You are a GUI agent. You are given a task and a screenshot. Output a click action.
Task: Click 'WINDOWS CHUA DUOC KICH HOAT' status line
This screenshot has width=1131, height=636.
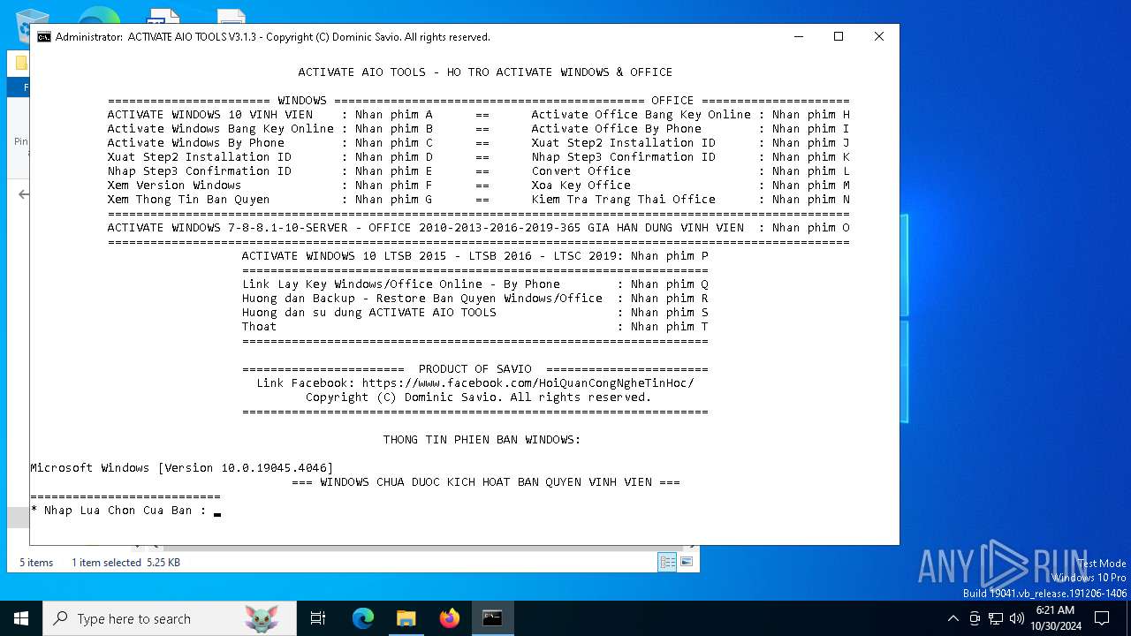[x=486, y=482]
